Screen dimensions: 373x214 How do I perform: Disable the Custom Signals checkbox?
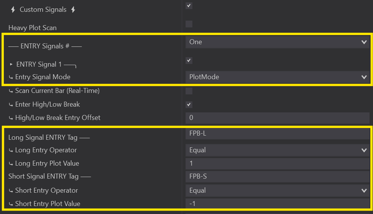pyautogui.click(x=189, y=6)
